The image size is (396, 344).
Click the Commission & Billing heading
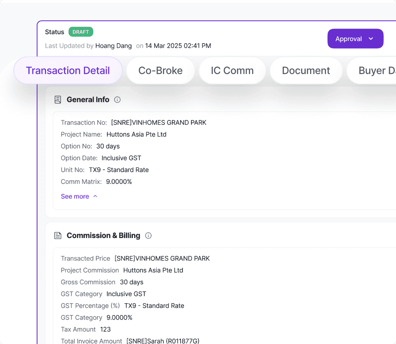coord(103,236)
